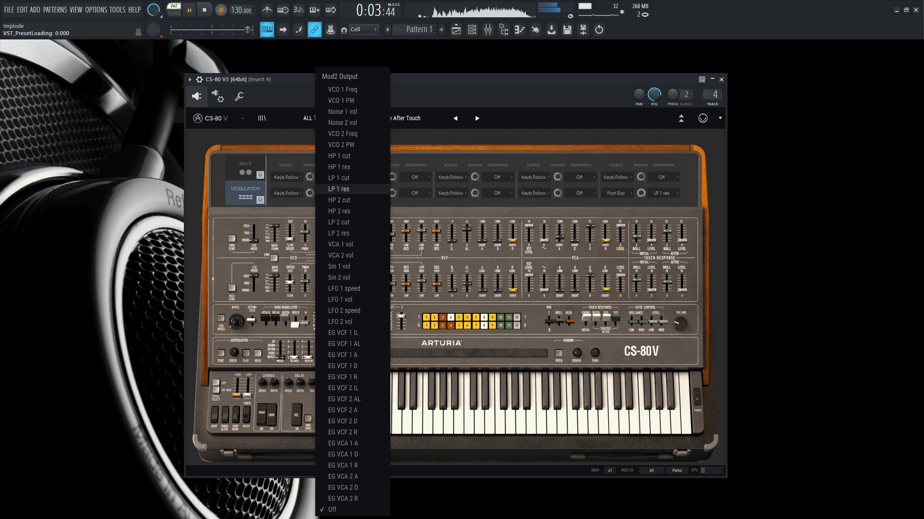The width and height of the screenshot is (924, 519).
Task: Click the undo history icon
Action: click(x=599, y=30)
